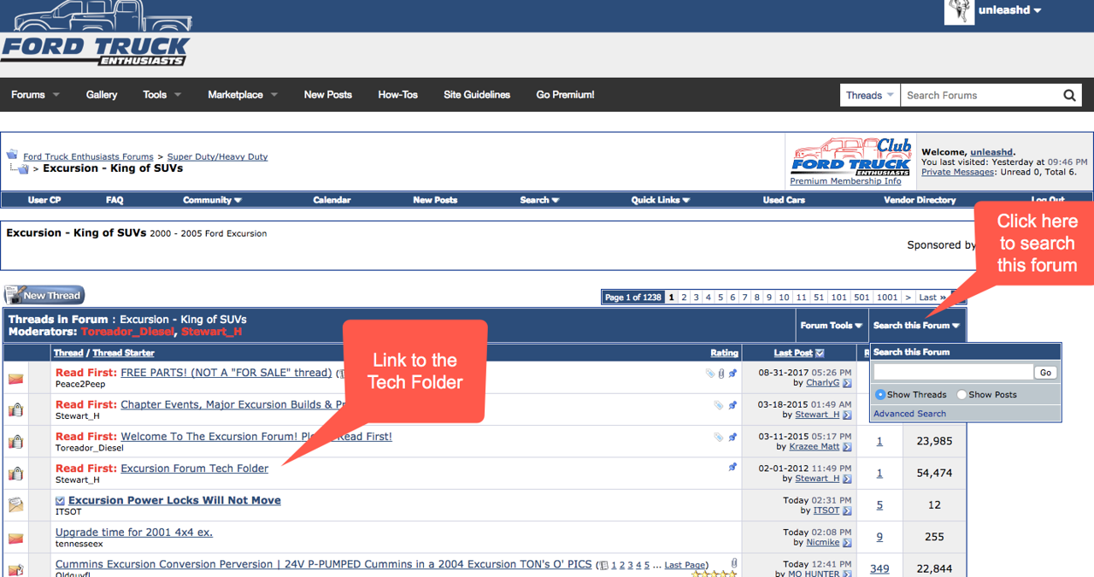The image size is (1094, 577).
Task: Expand the Community dropdown menu
Action: (x=213, y=200)
